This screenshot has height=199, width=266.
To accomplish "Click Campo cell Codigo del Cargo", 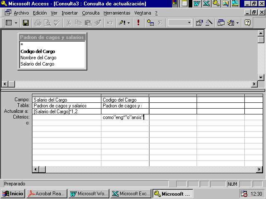I will (125, 100).
